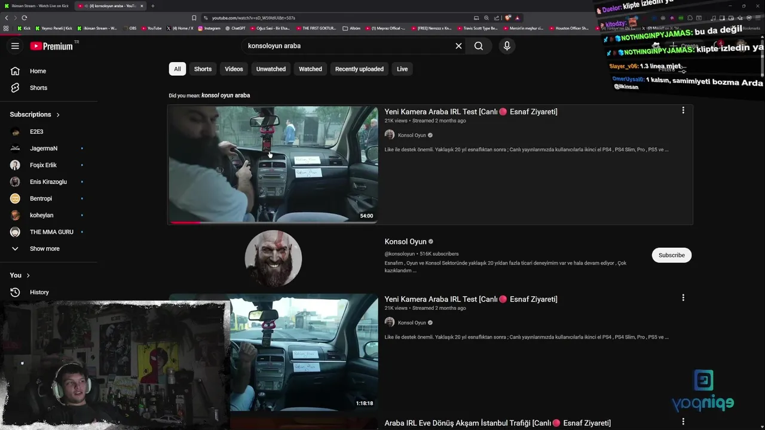Image resolution: width=765 pixels, height=430 pixels.
Task: Click the share icon in address bar
Action: click(497, 18)
